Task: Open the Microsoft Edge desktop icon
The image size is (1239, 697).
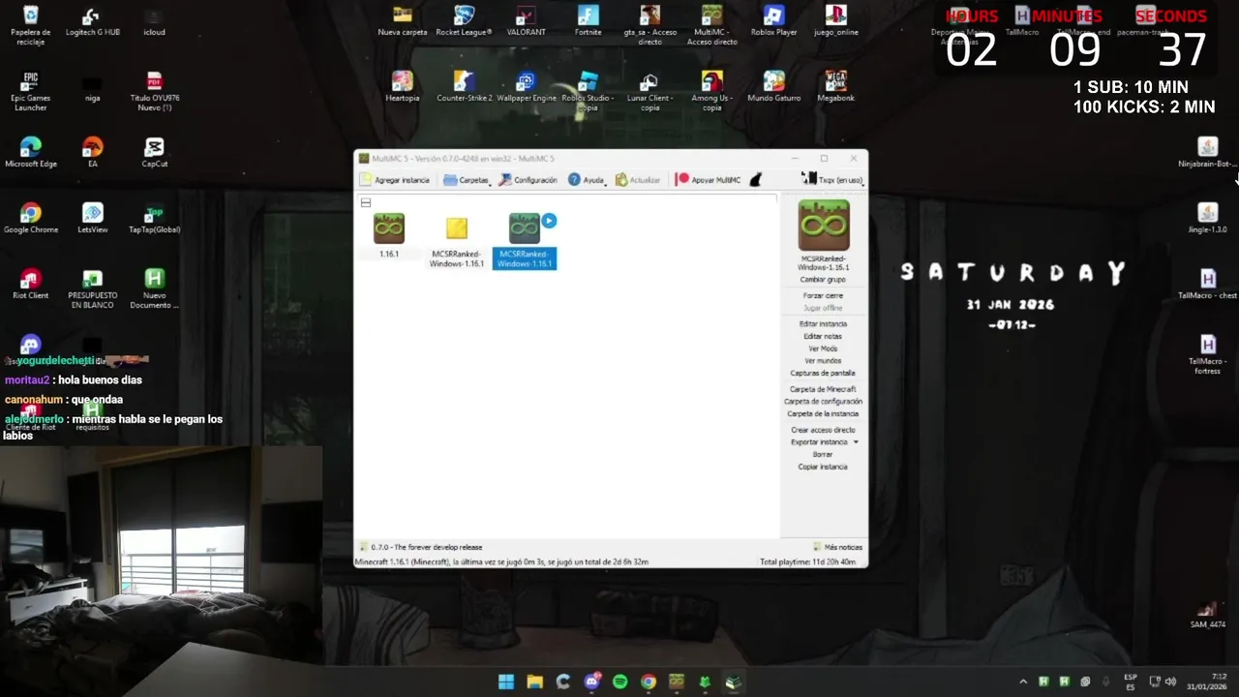Action: point(30,153)
